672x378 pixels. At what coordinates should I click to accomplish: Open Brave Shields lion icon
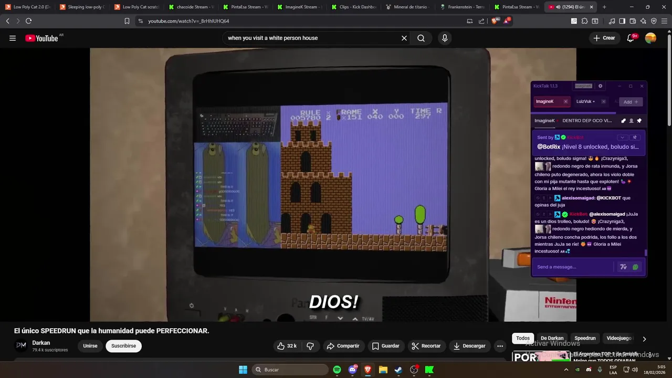pos(495,21)
